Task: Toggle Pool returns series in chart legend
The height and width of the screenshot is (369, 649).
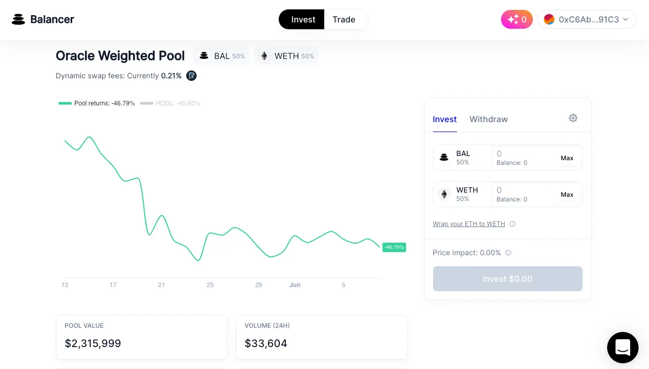Action: [97, 103]
